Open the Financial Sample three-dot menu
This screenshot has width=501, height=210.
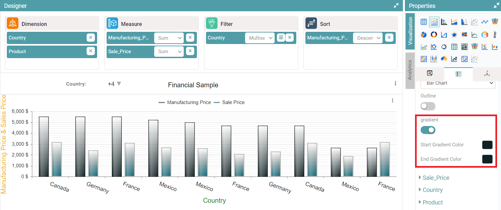(x=395, y=83)
